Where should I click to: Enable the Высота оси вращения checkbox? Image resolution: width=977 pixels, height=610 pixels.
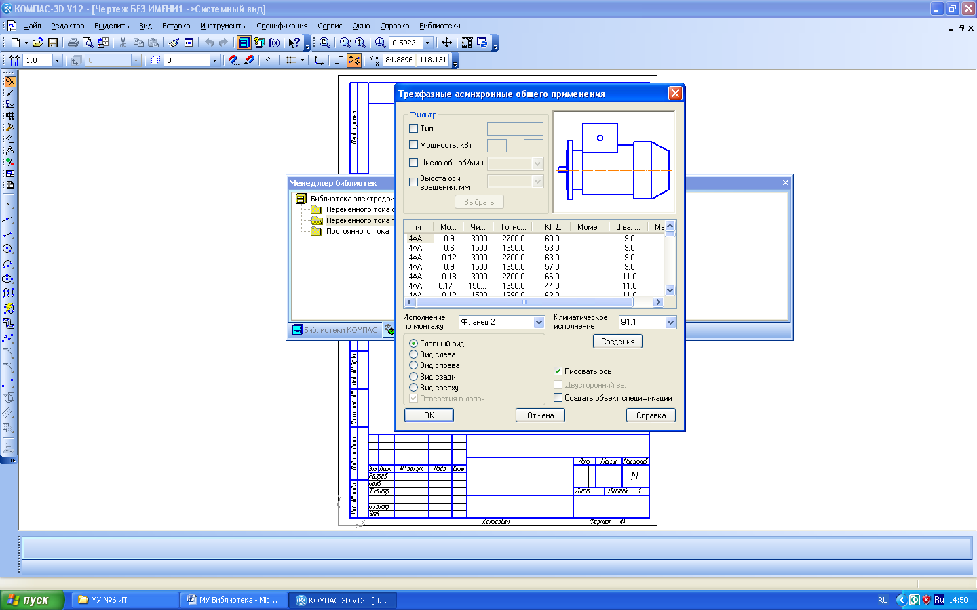[x=413, y=182]
